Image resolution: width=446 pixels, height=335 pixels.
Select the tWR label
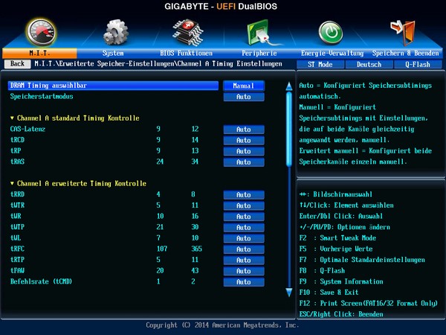click(16, 216)
